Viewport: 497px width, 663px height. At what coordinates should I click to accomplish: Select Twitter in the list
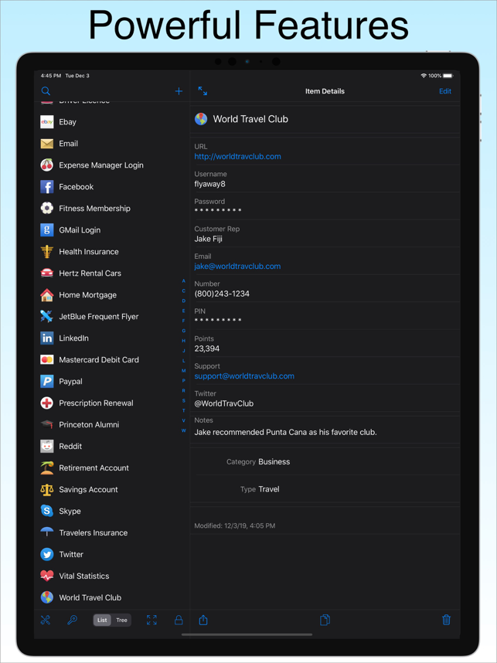tap(111, 554)
